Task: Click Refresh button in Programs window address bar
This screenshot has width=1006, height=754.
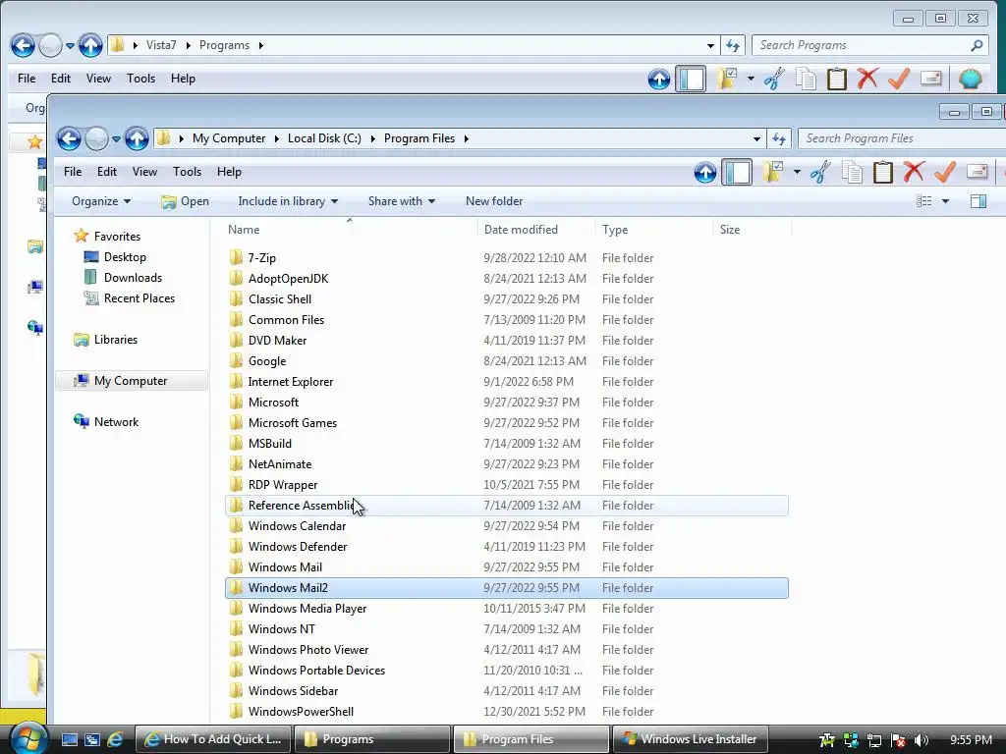Action: [x=733, y=45]
